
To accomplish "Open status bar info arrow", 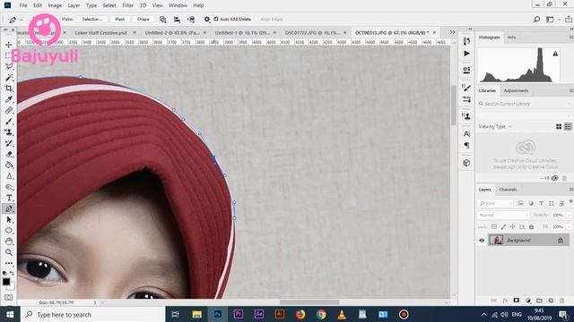I will (95, 302).
